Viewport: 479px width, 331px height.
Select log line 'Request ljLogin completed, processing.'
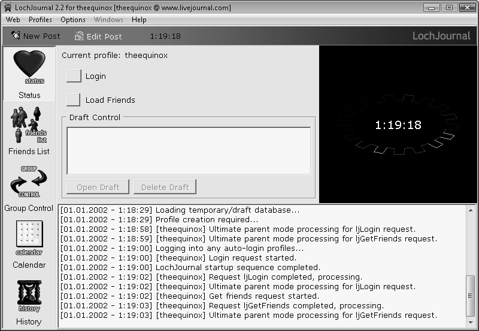tap(211, 277)
